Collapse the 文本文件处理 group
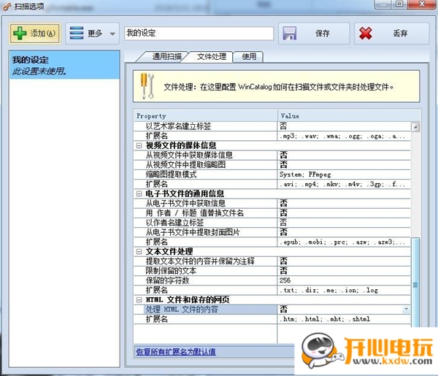The width and height of the screenshot is (438, 376). 139,251
